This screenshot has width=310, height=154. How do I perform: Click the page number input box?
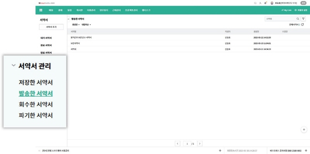[187, 144]
